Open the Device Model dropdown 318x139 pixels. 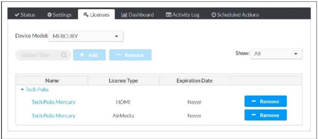pos(86,36)
